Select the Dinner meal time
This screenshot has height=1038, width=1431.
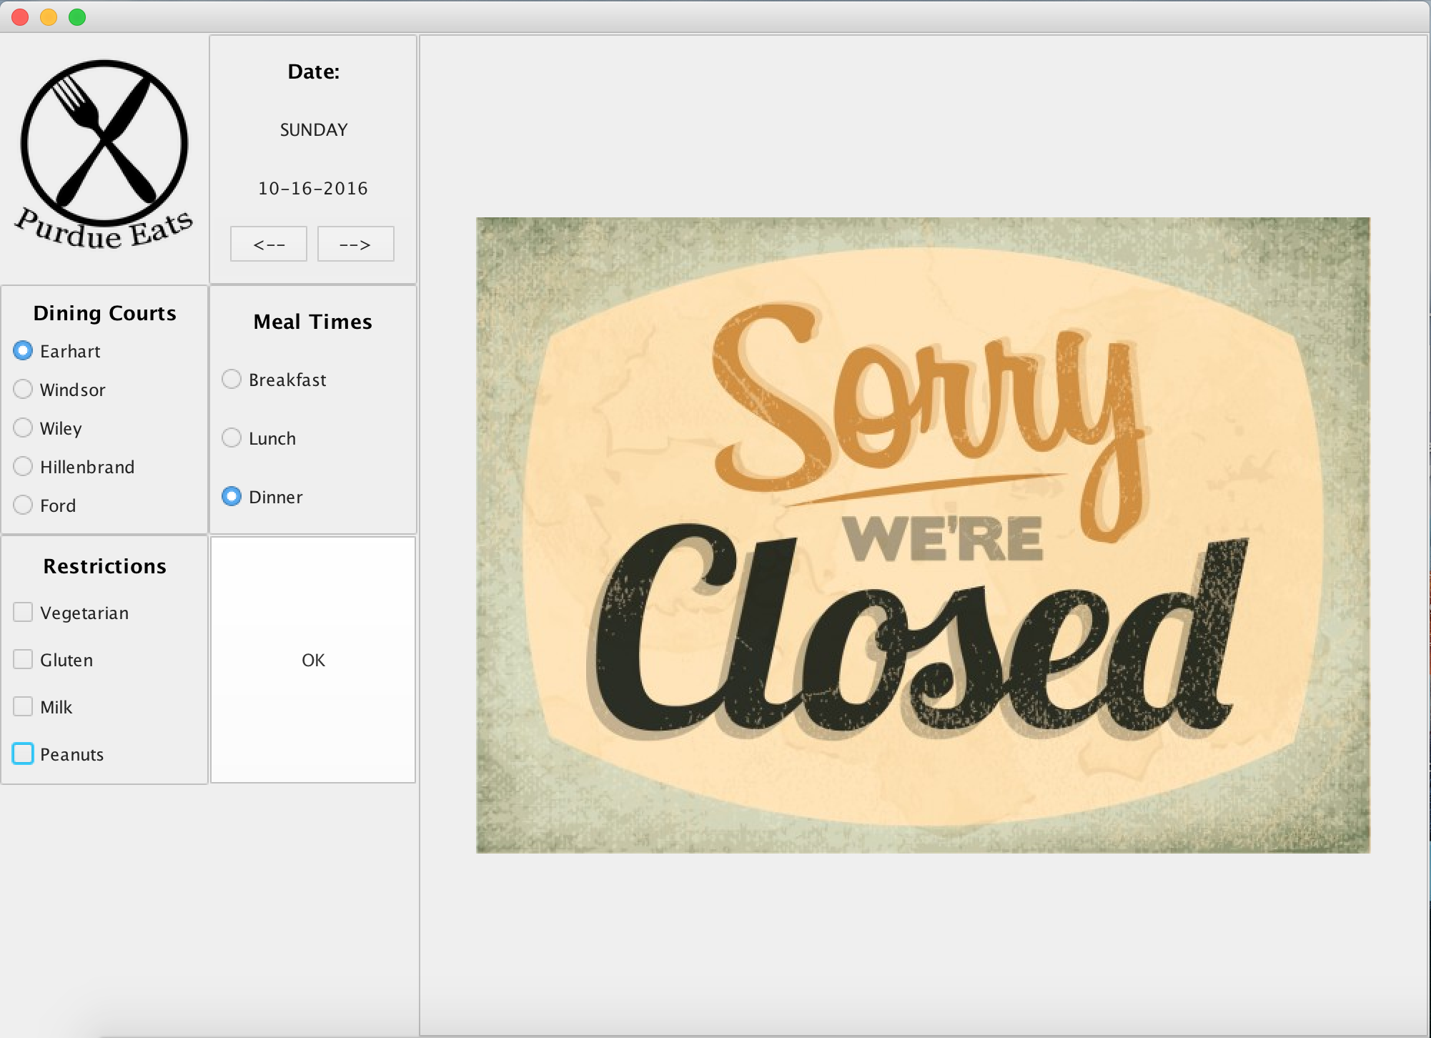click(232, 497)
